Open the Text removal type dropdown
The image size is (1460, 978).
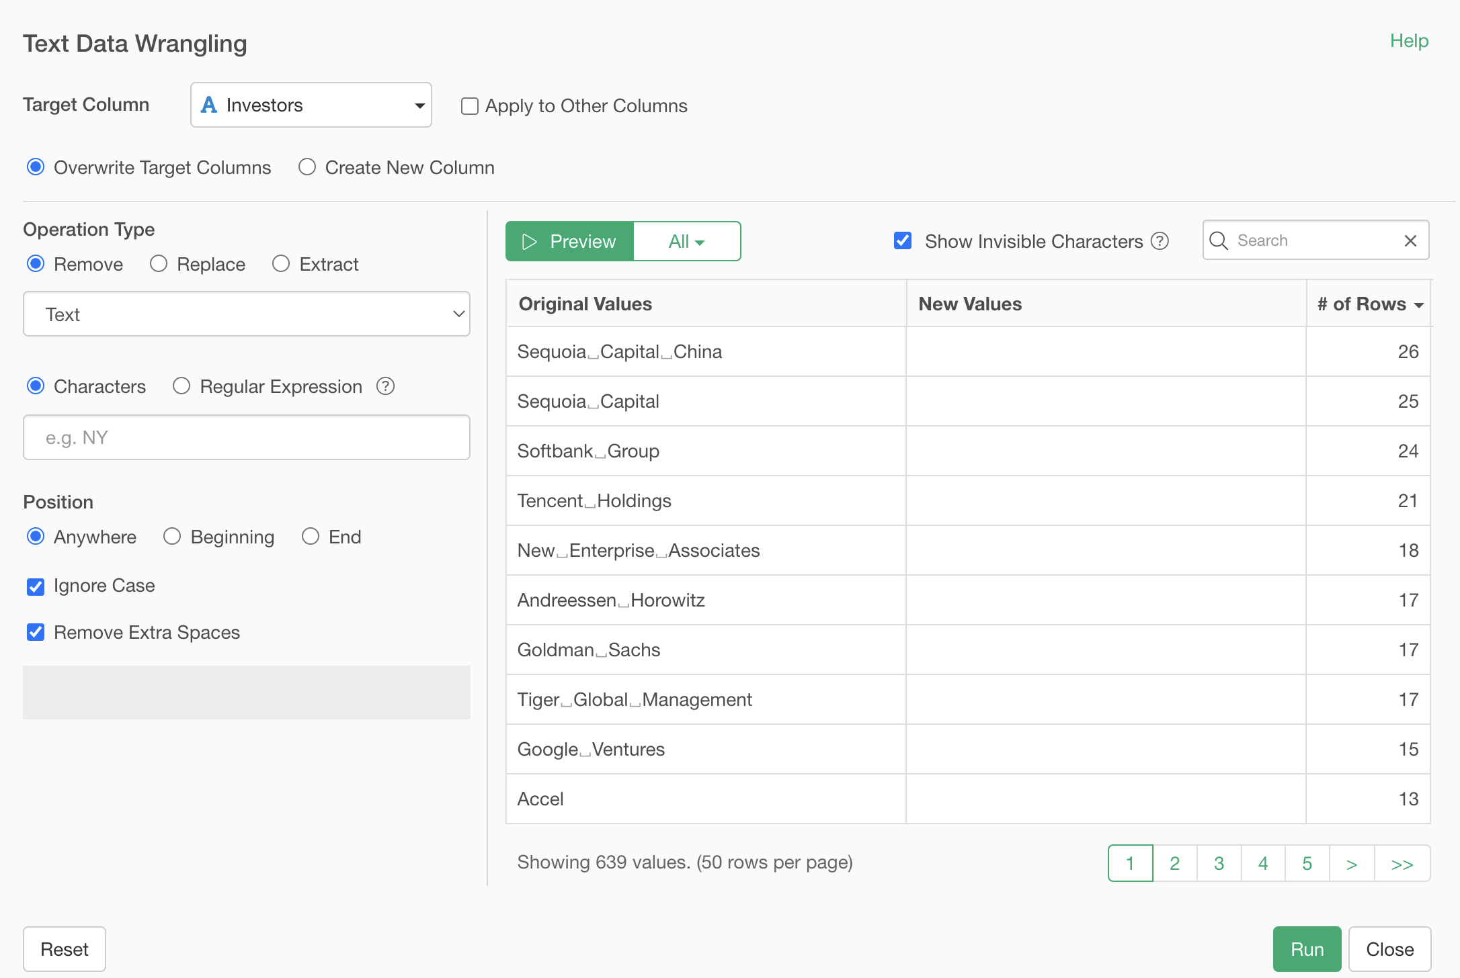[247, 314]
